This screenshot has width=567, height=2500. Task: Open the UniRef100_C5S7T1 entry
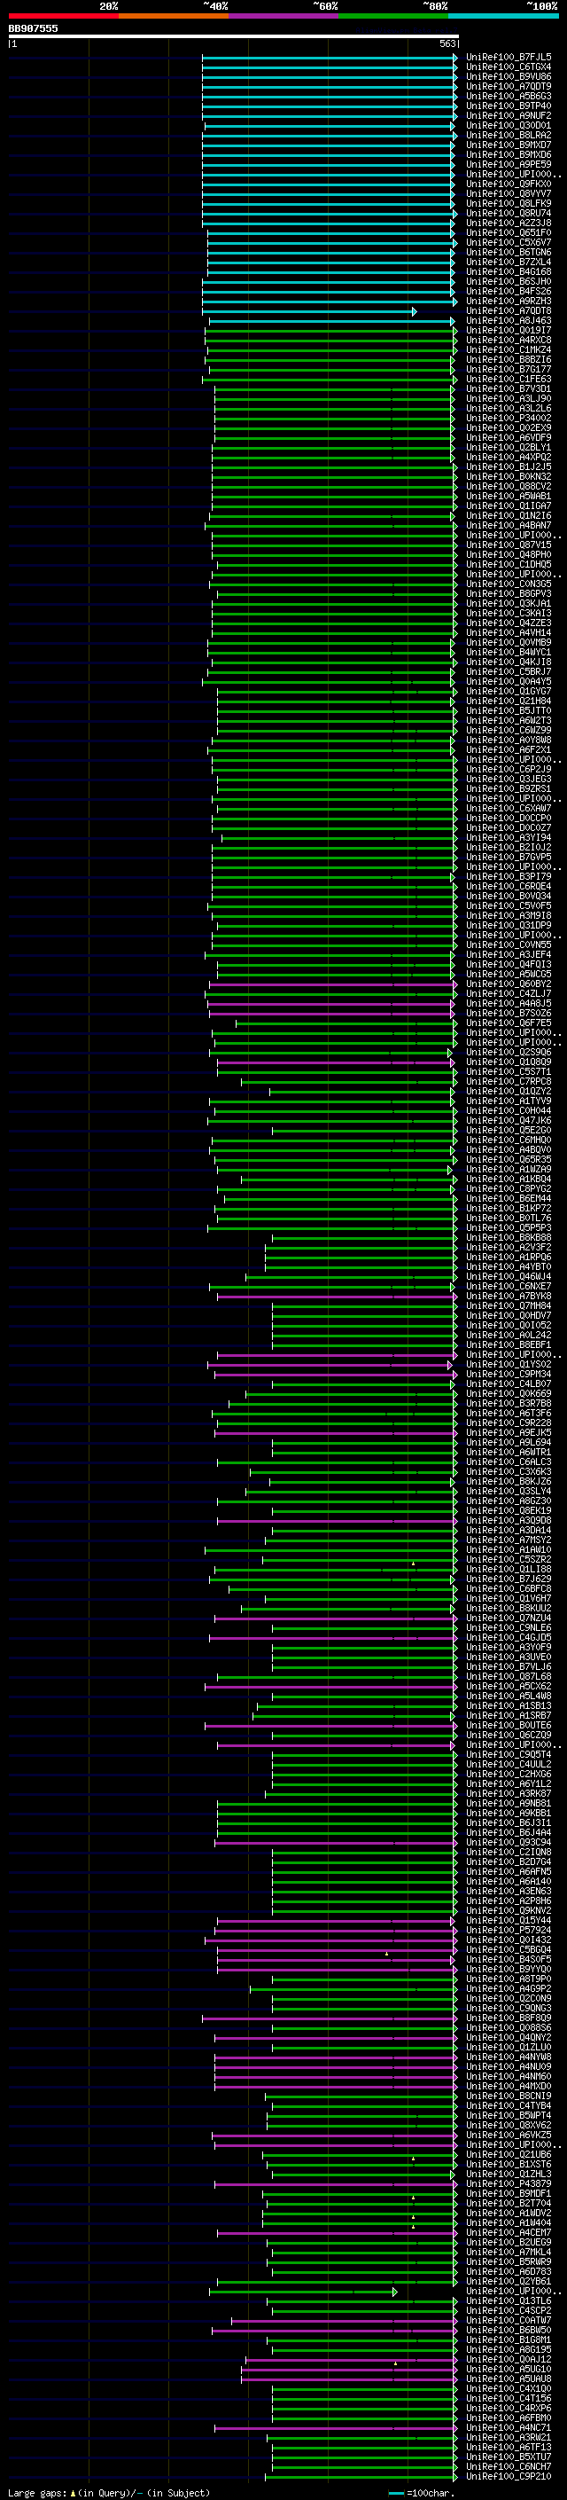click(x=509, y=1071)
